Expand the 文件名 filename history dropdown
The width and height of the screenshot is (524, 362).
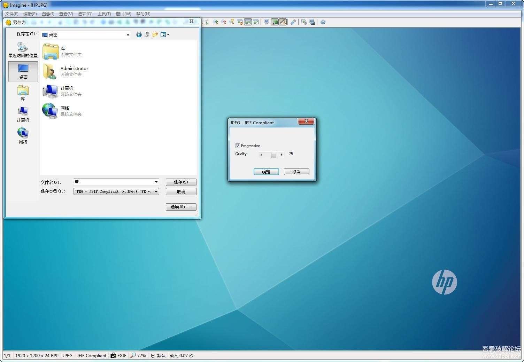(x=156, y=182)
